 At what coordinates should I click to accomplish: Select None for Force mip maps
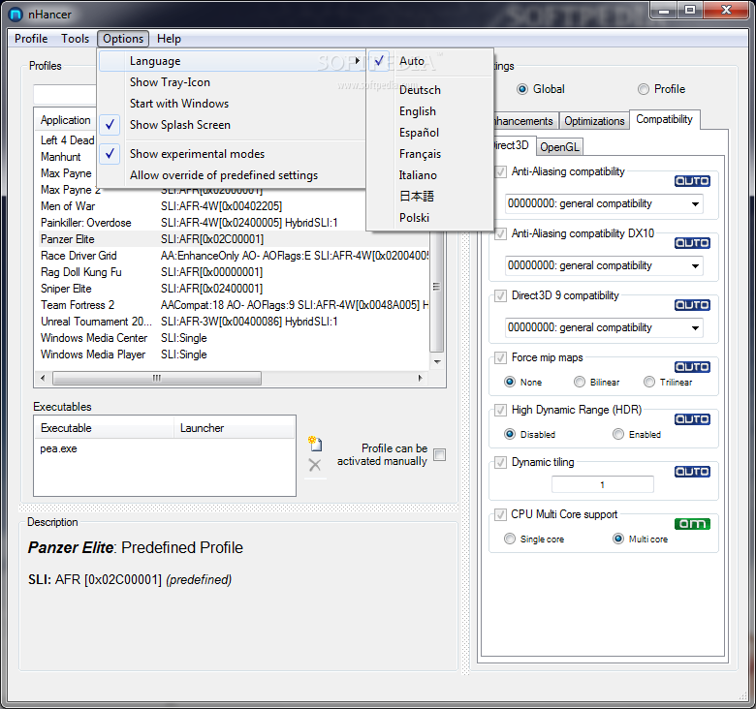[510, 382]
